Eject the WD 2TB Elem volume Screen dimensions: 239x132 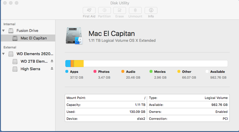52,61
